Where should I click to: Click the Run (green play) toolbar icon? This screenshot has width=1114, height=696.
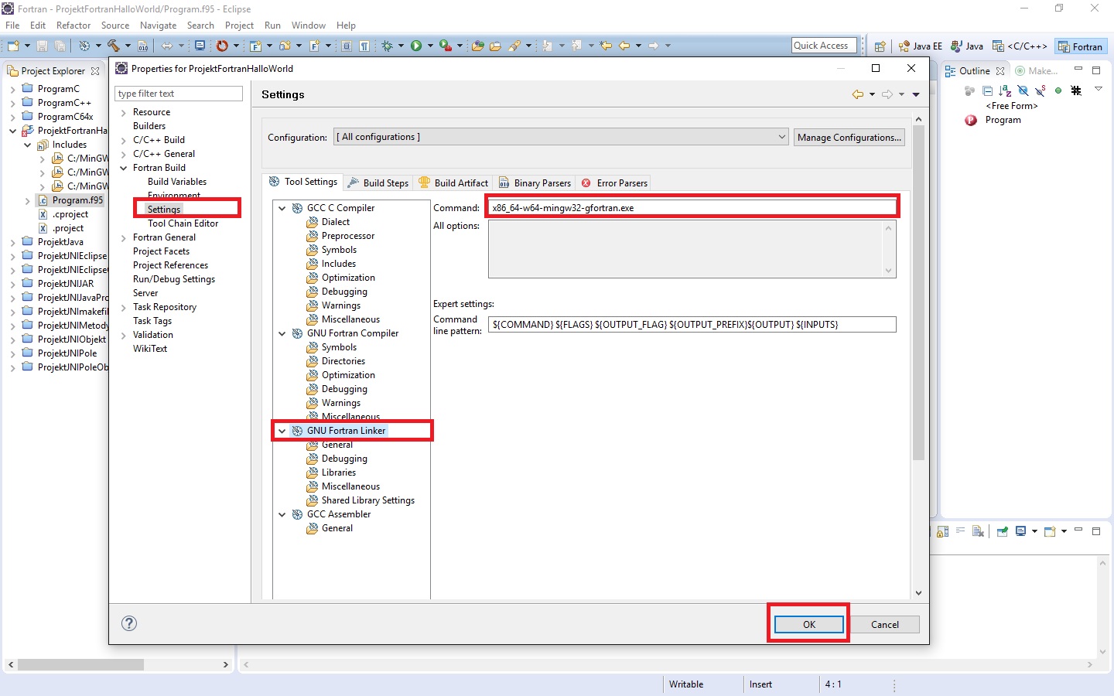[416, 46]
